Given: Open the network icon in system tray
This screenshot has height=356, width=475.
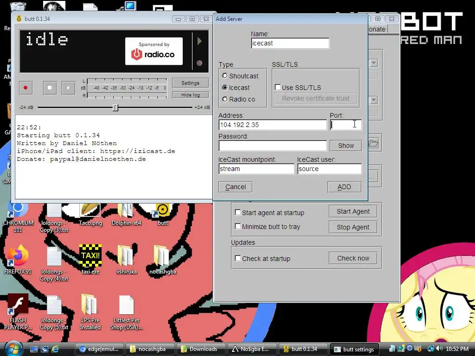Looking at the screenshot, I should click(430, 349).
